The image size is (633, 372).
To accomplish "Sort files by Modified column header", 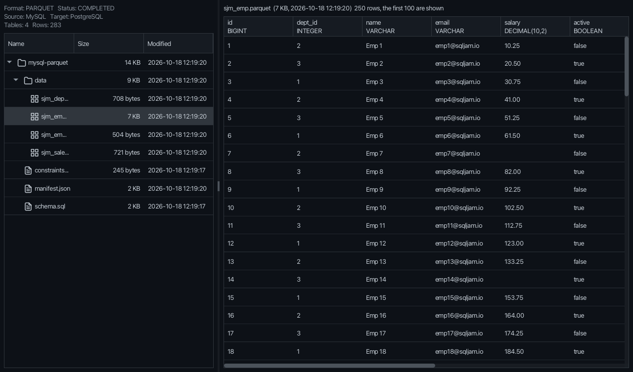I will [179, 43].
